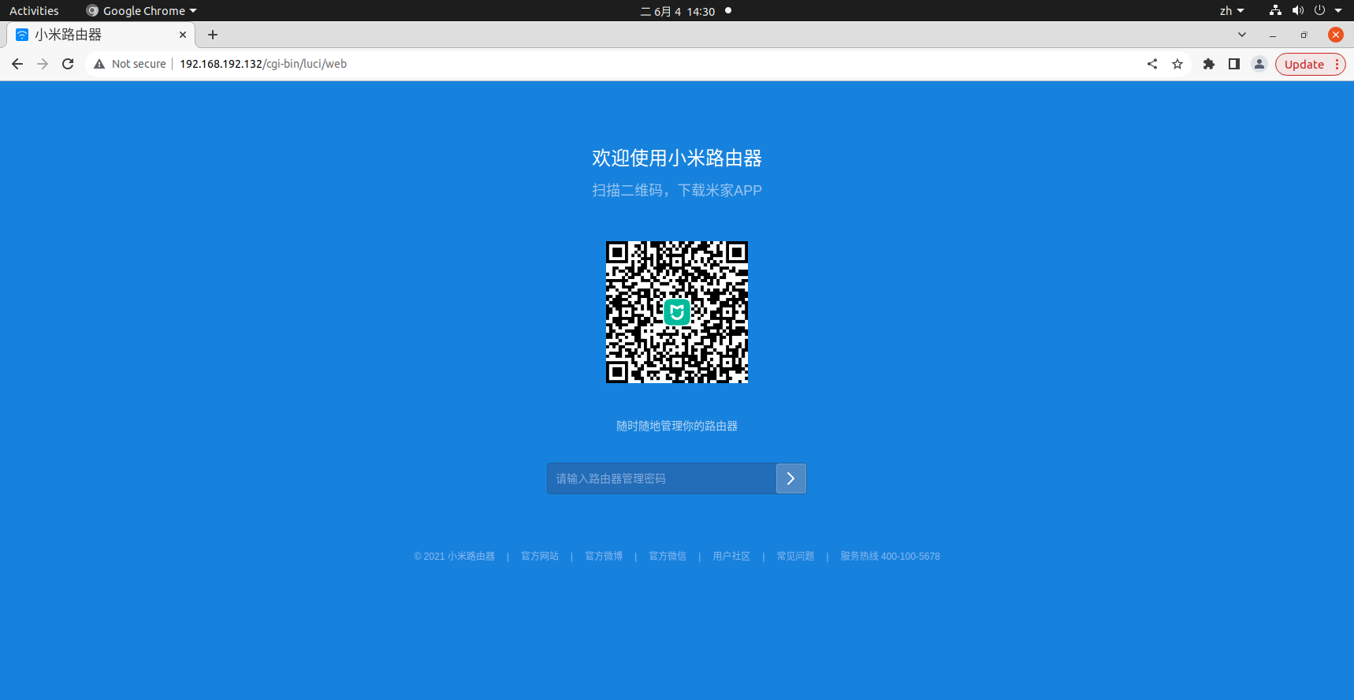
Task: Submit the router password with the arrow button
Action: coord(790,478)
